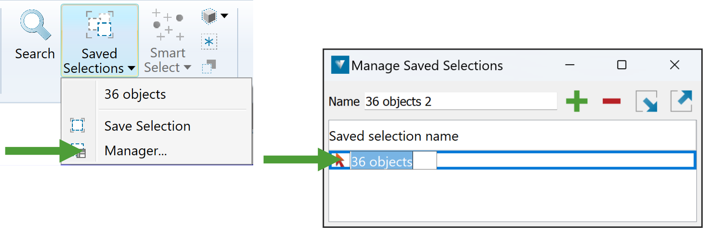Select the "36 objects" row in list

tap(382, 161)
